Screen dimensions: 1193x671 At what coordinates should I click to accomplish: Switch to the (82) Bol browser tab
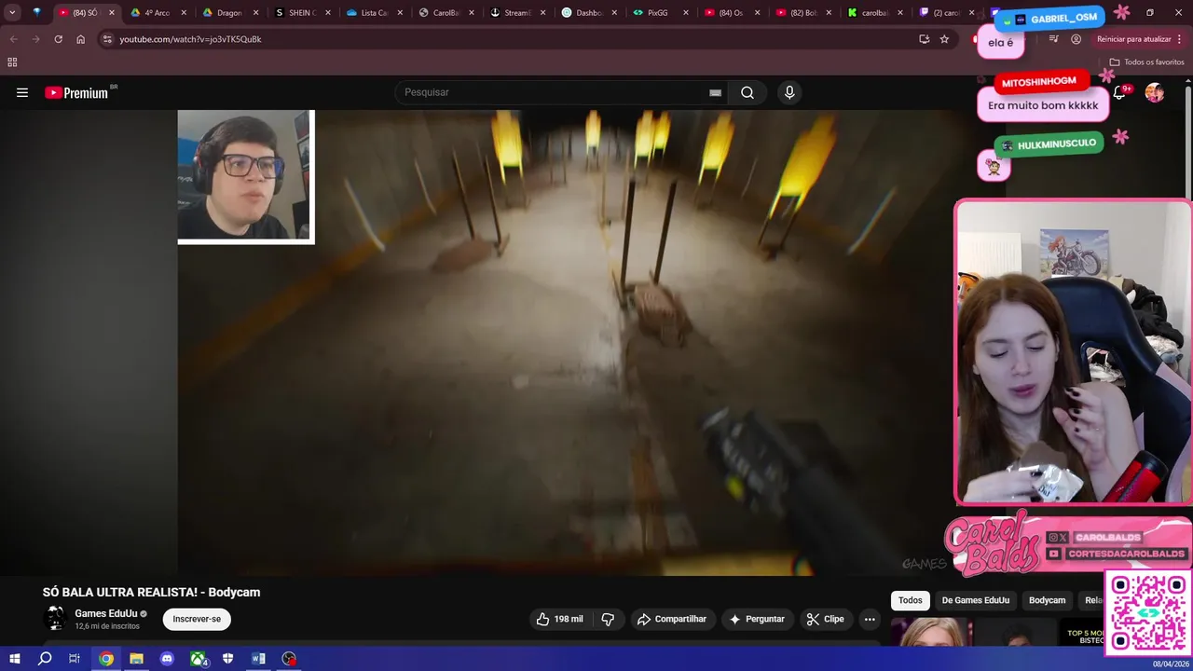(803, 13)
